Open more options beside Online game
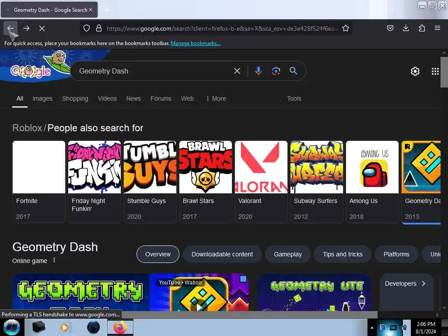 [54, 260]
